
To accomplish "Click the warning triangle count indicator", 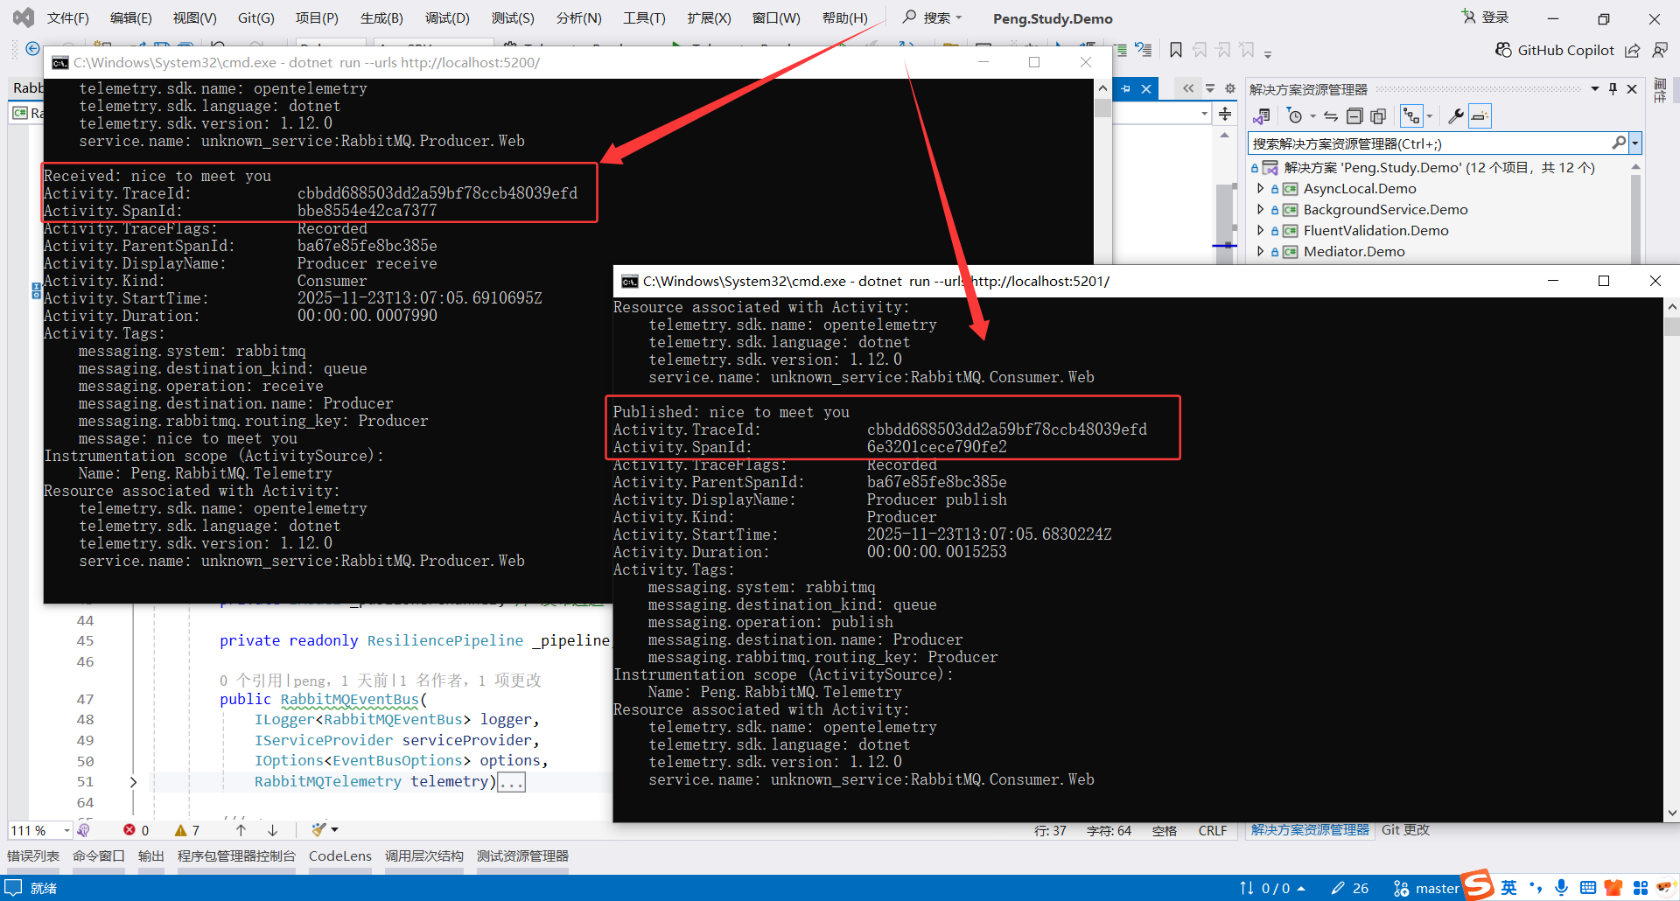I will (187, 830).
